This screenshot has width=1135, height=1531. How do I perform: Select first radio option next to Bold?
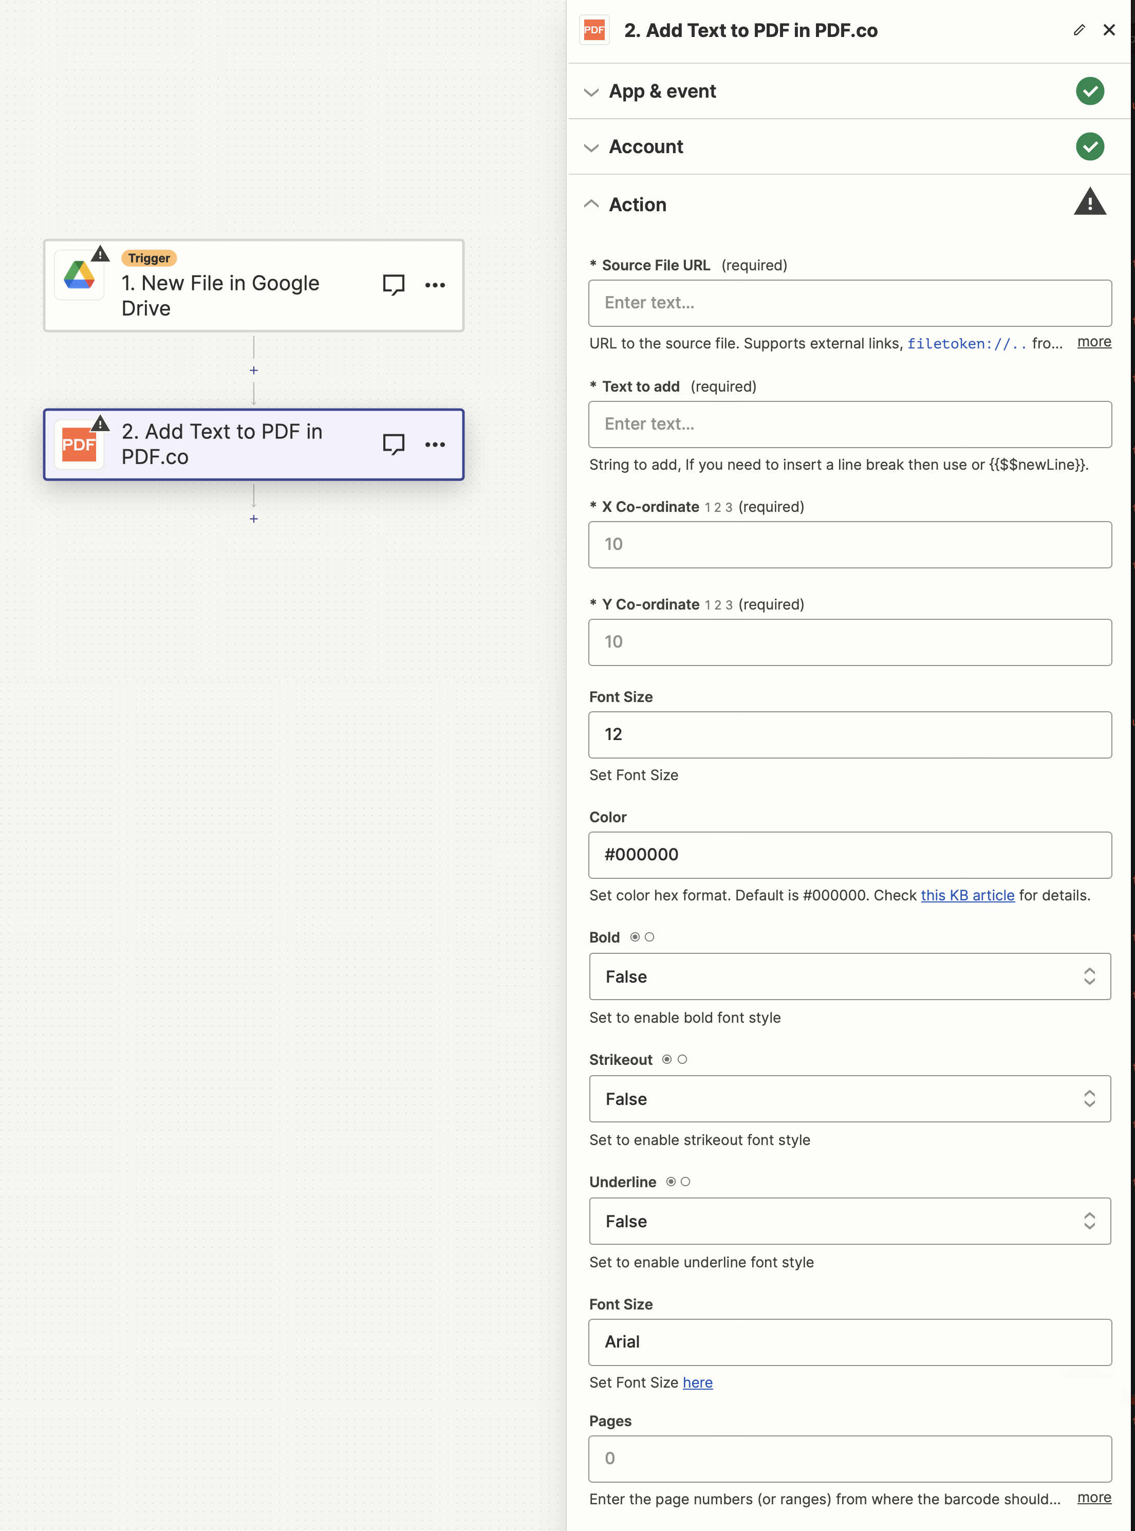tap(635, 937)
